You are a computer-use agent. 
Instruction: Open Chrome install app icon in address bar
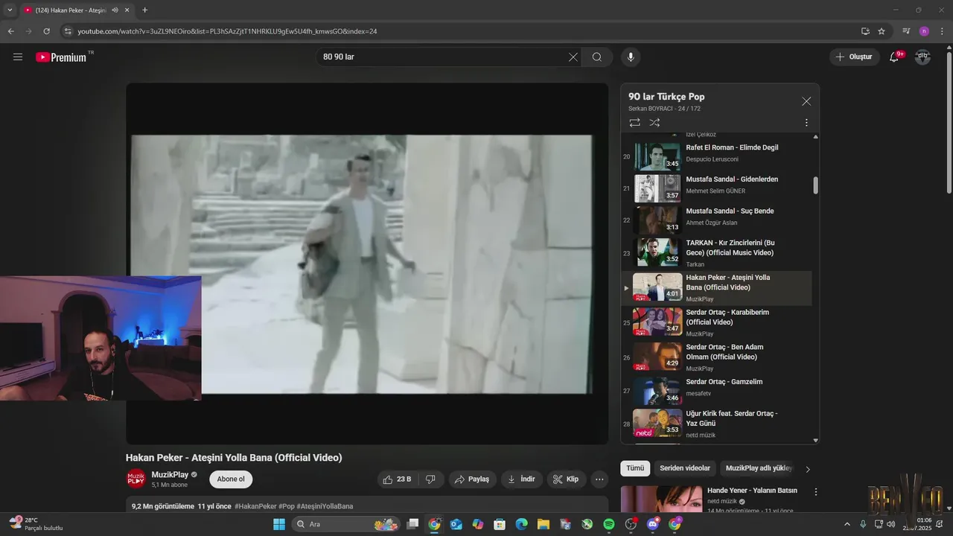tap(865, 31)
